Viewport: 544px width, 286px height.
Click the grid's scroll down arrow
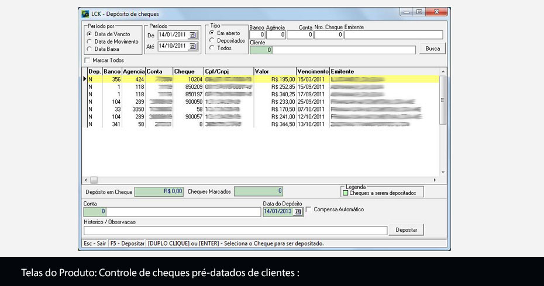tap(443, 172)
